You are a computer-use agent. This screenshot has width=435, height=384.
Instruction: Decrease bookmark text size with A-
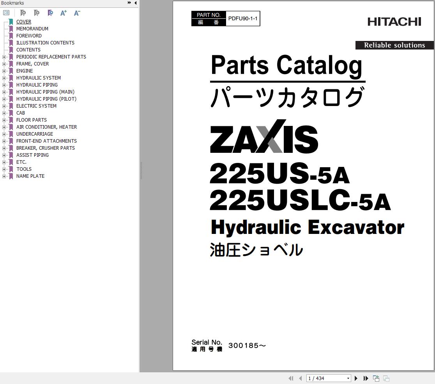click(77, 13)
